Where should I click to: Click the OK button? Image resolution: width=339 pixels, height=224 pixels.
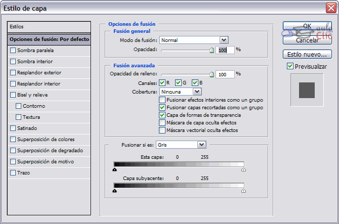[307, 26]
